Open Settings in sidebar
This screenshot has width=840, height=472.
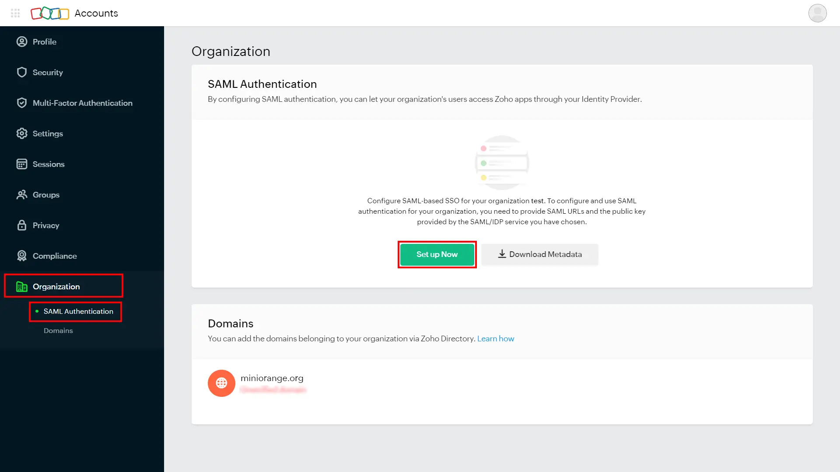click(x=48, y=133)
